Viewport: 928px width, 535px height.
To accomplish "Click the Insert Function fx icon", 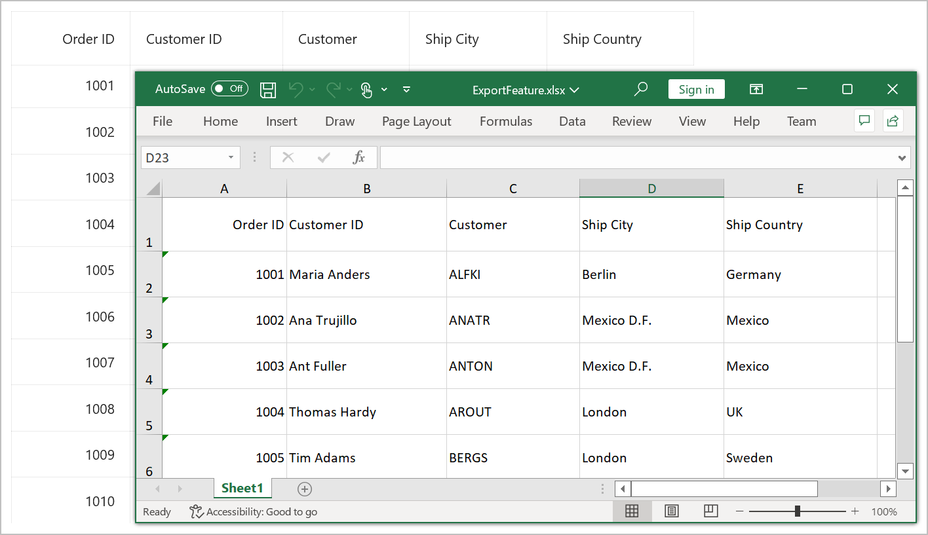I will (x=359, y=157).
